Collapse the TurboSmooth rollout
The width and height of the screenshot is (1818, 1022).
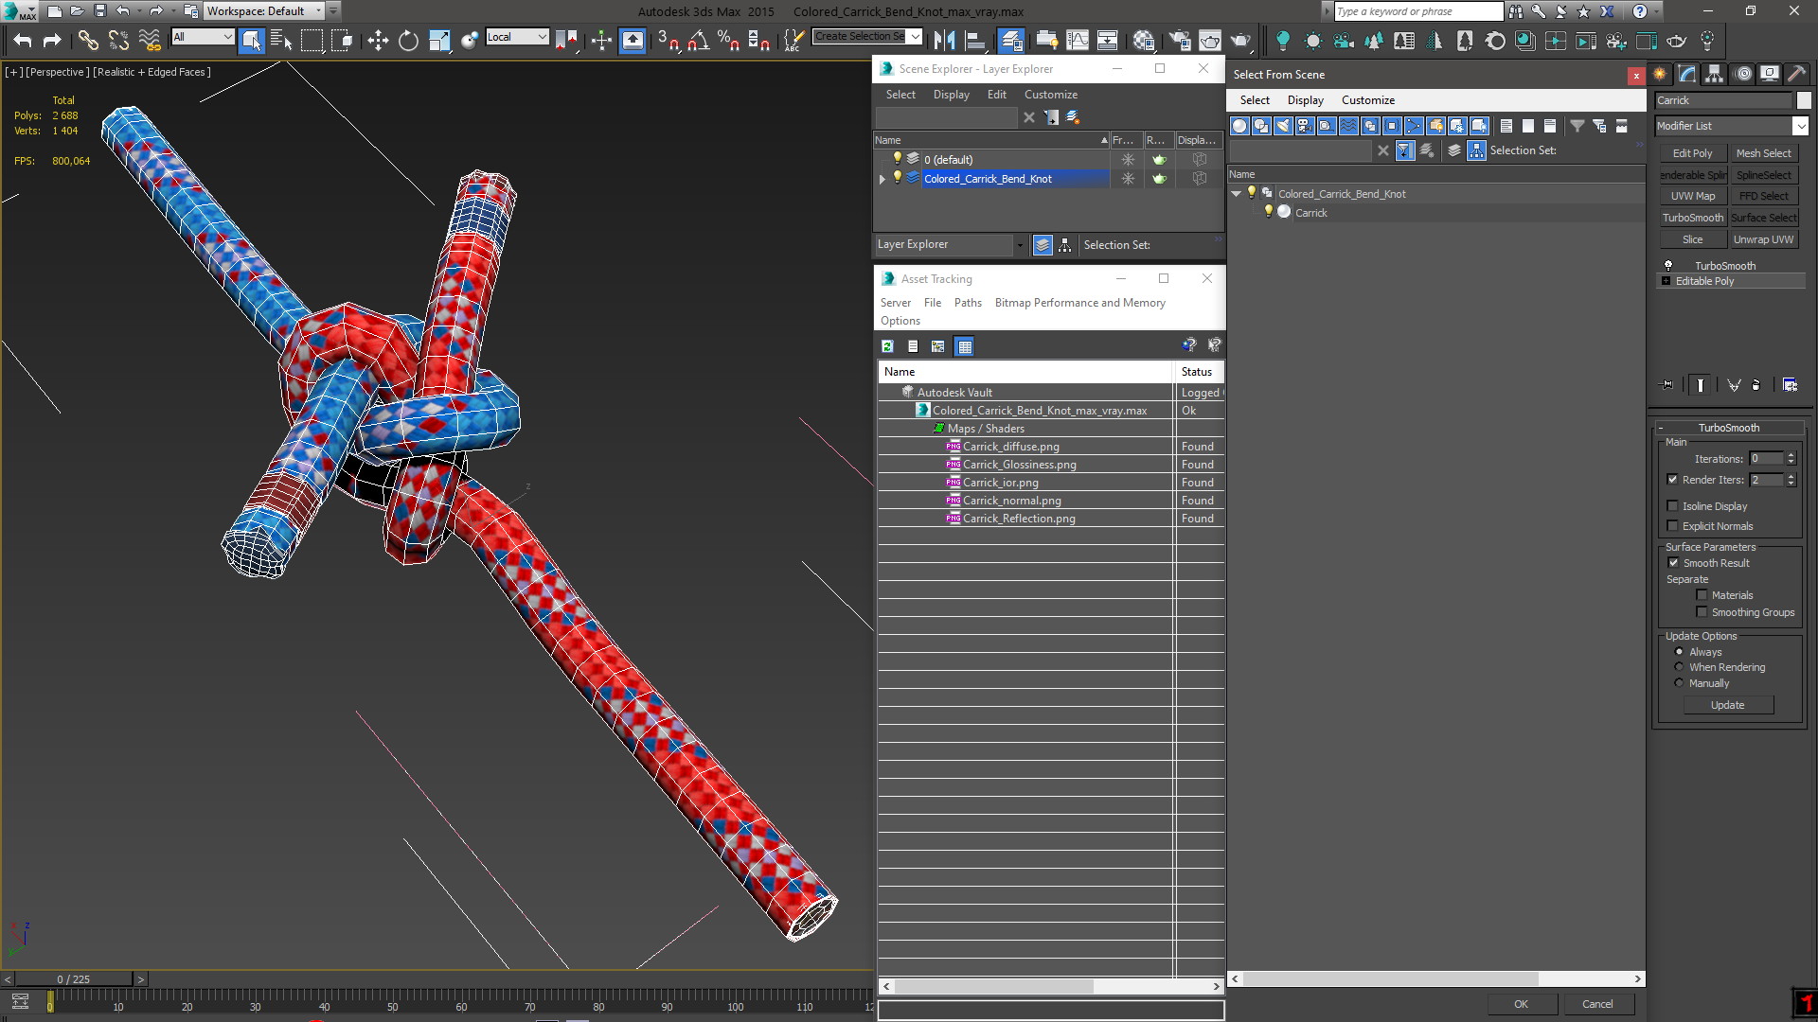tap(1661, 428)
